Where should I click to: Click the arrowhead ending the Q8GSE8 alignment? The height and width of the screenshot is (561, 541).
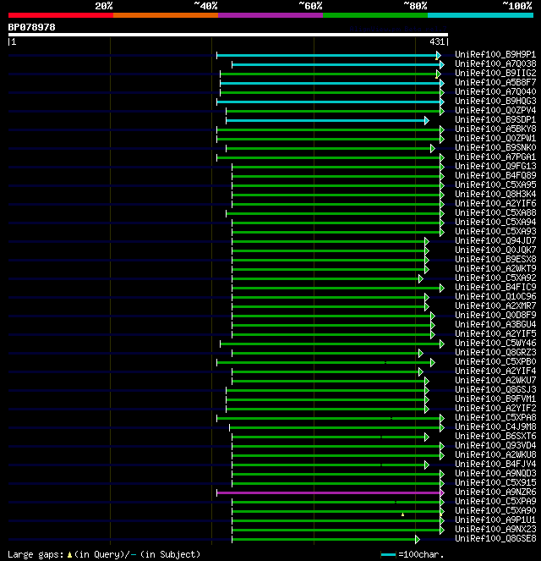pos(418,539)
